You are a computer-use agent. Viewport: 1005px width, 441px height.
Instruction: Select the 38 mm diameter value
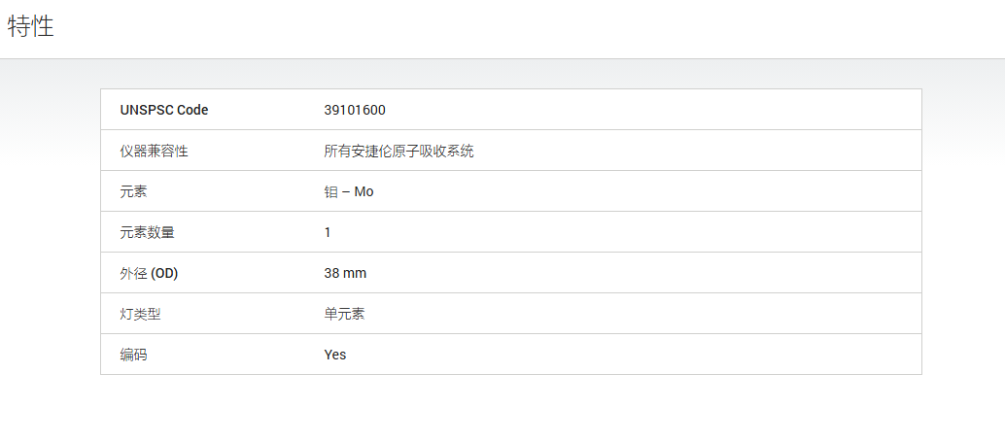point(345,274)
